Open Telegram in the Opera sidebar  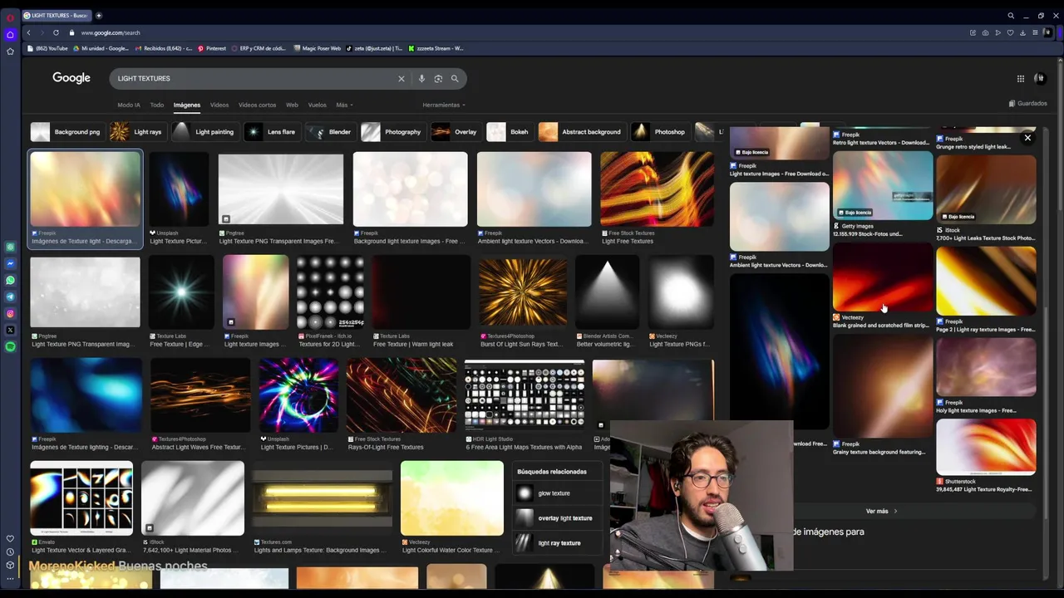click(x=10, y=297)
